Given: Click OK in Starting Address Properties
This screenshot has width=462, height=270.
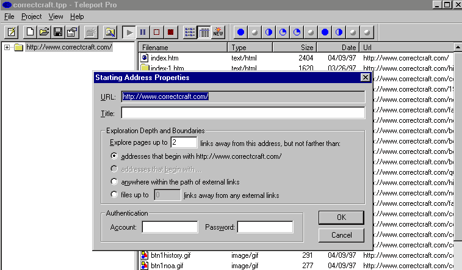Looking at the screenshot, I should pyautogui.click(x=341, y=217).
